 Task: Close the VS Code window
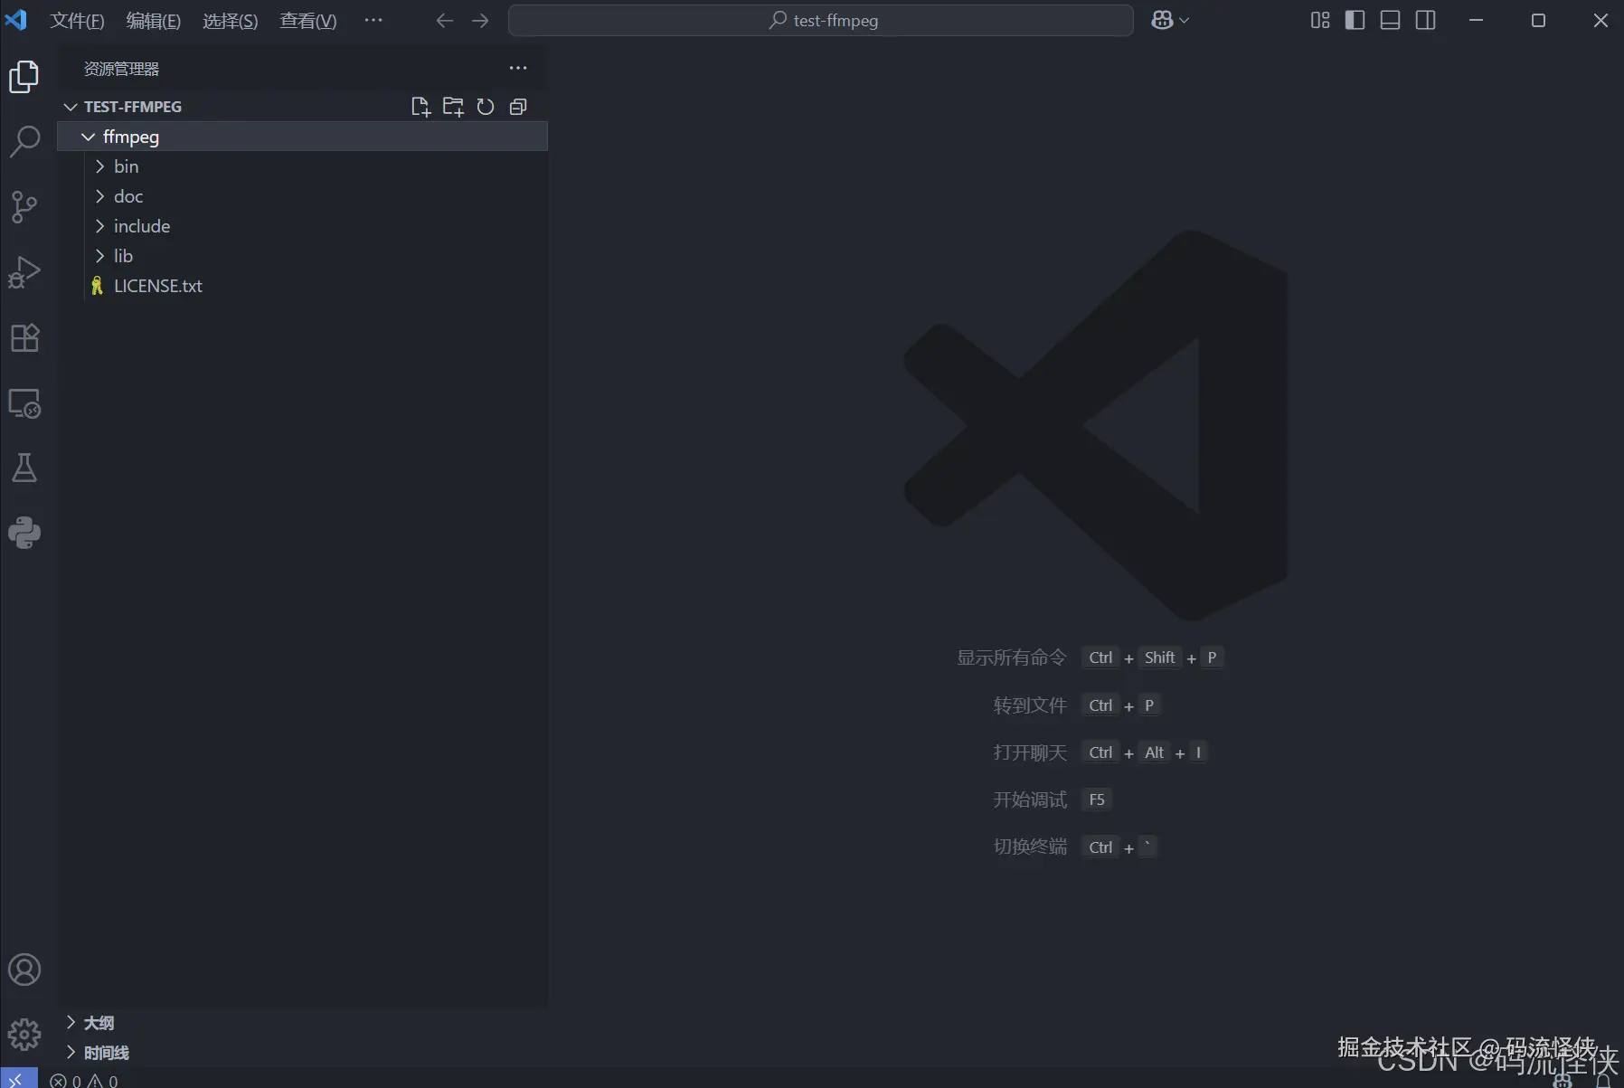1600,20
